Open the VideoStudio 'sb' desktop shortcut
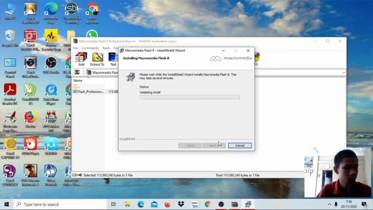This screenshot has height=210, width=373. 72,12
